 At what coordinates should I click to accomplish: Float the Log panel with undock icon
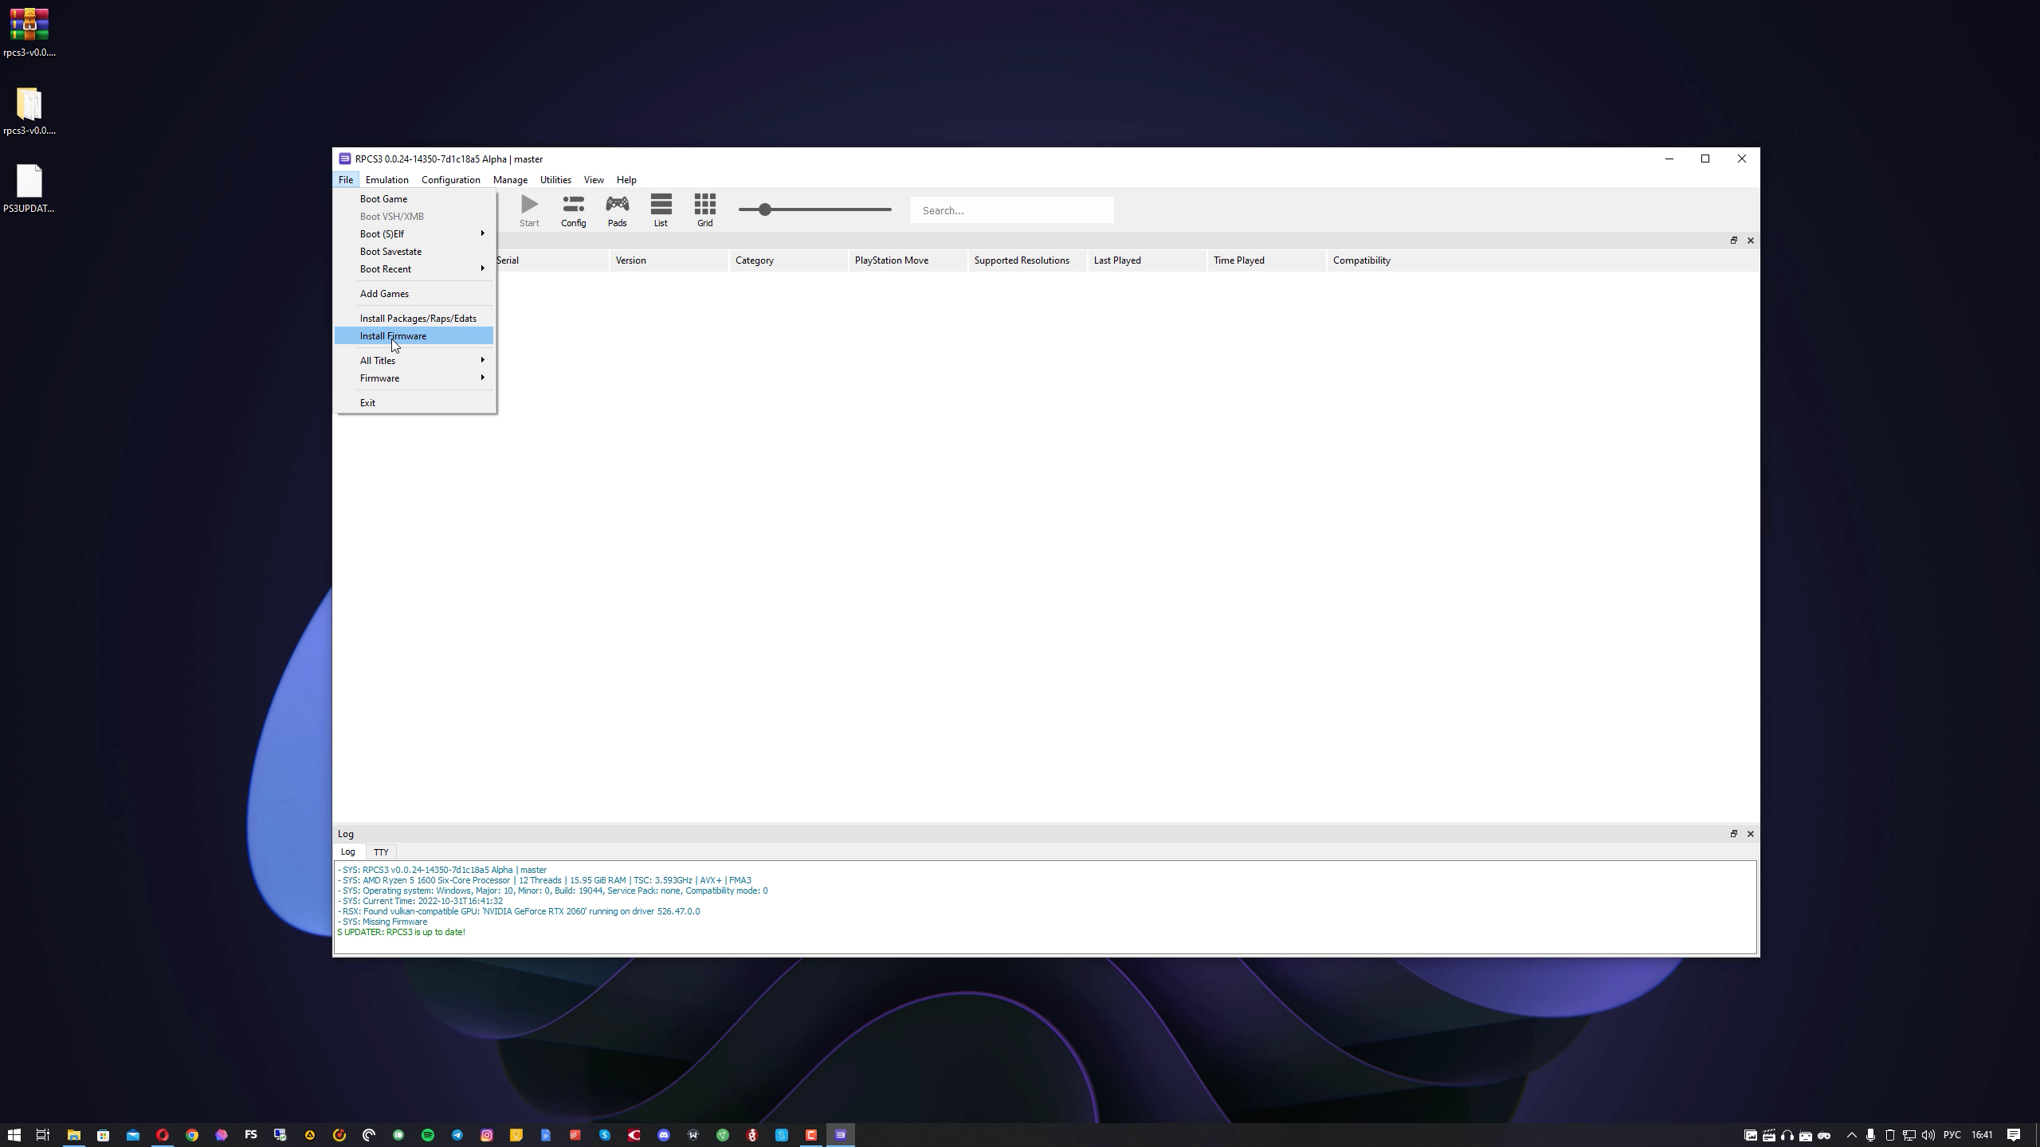click(x=1733, y=833)
